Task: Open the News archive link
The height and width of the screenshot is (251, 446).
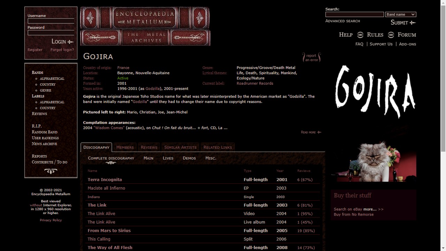Action: tap(44, 144)
